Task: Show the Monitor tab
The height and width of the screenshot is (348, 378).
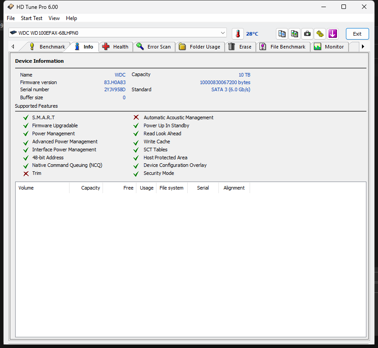Action: pos(329,47)
